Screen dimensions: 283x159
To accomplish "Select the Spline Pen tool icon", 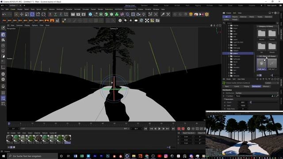I will click(96, 14).
